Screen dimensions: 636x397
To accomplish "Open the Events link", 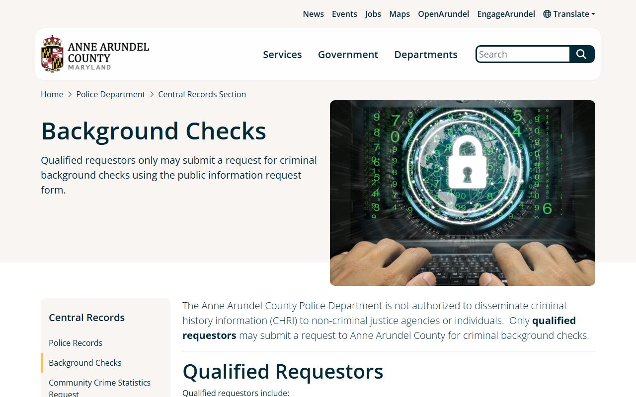I will pyautogui.click(x=344, y=14).
